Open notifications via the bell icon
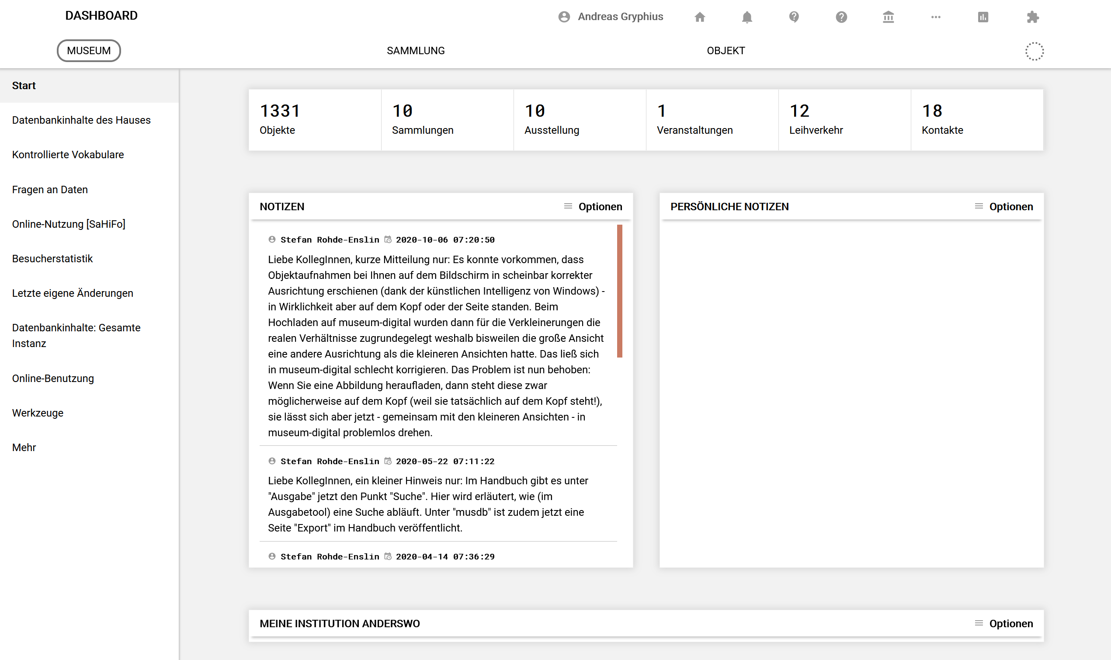This screenshot has height=660, width=1111. (x=747, y=17)
